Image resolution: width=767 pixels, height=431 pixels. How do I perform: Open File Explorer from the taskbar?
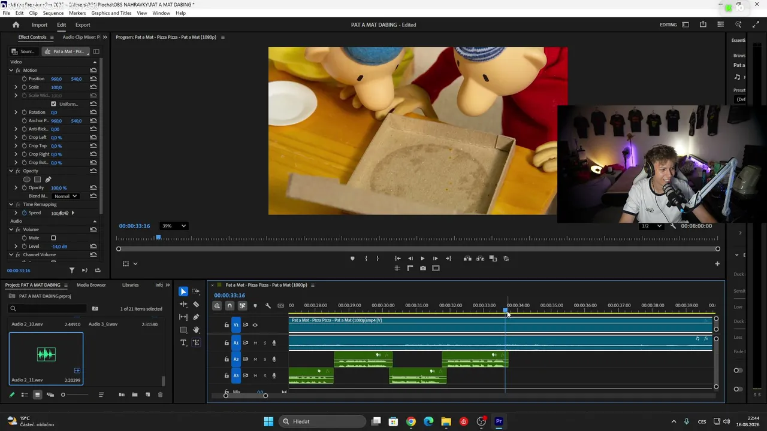point(446,421)
